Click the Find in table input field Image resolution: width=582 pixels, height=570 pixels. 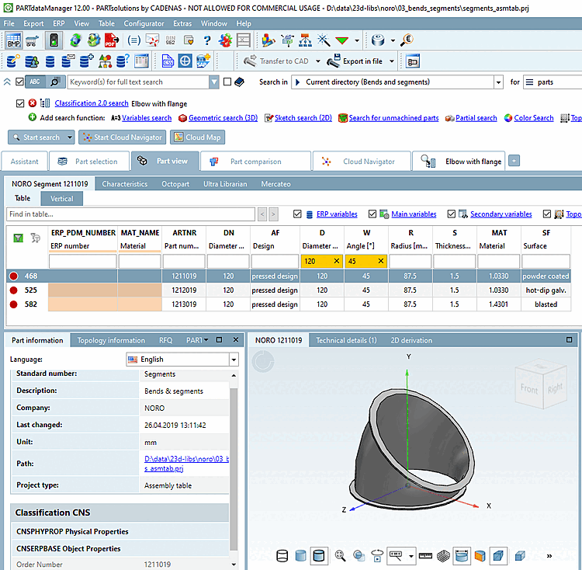coord(131,214)
